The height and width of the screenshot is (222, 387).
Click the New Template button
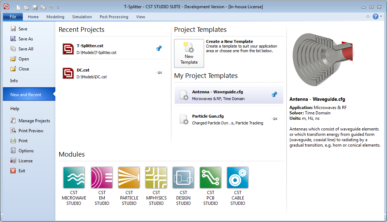189,53
